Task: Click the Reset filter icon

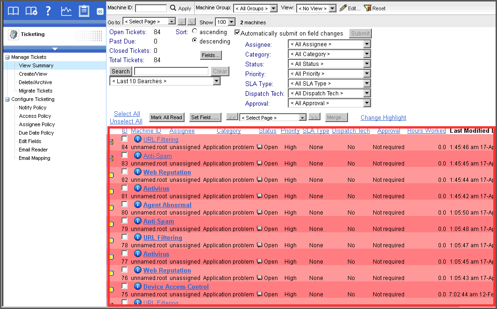Action: 368,8
